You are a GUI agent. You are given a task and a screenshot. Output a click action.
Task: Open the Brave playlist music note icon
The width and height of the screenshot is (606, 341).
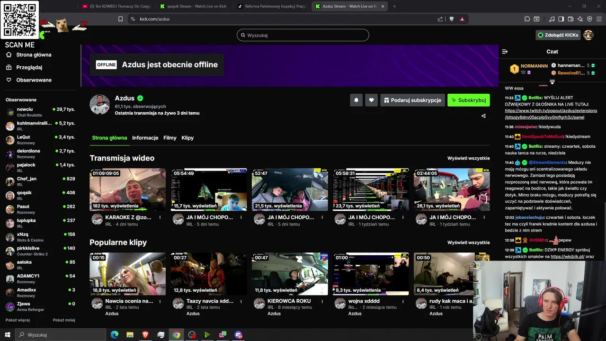[552, 19]
